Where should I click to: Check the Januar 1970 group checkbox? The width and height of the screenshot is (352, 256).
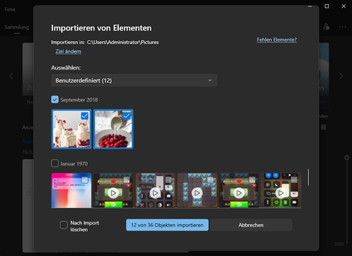point(55,163)
